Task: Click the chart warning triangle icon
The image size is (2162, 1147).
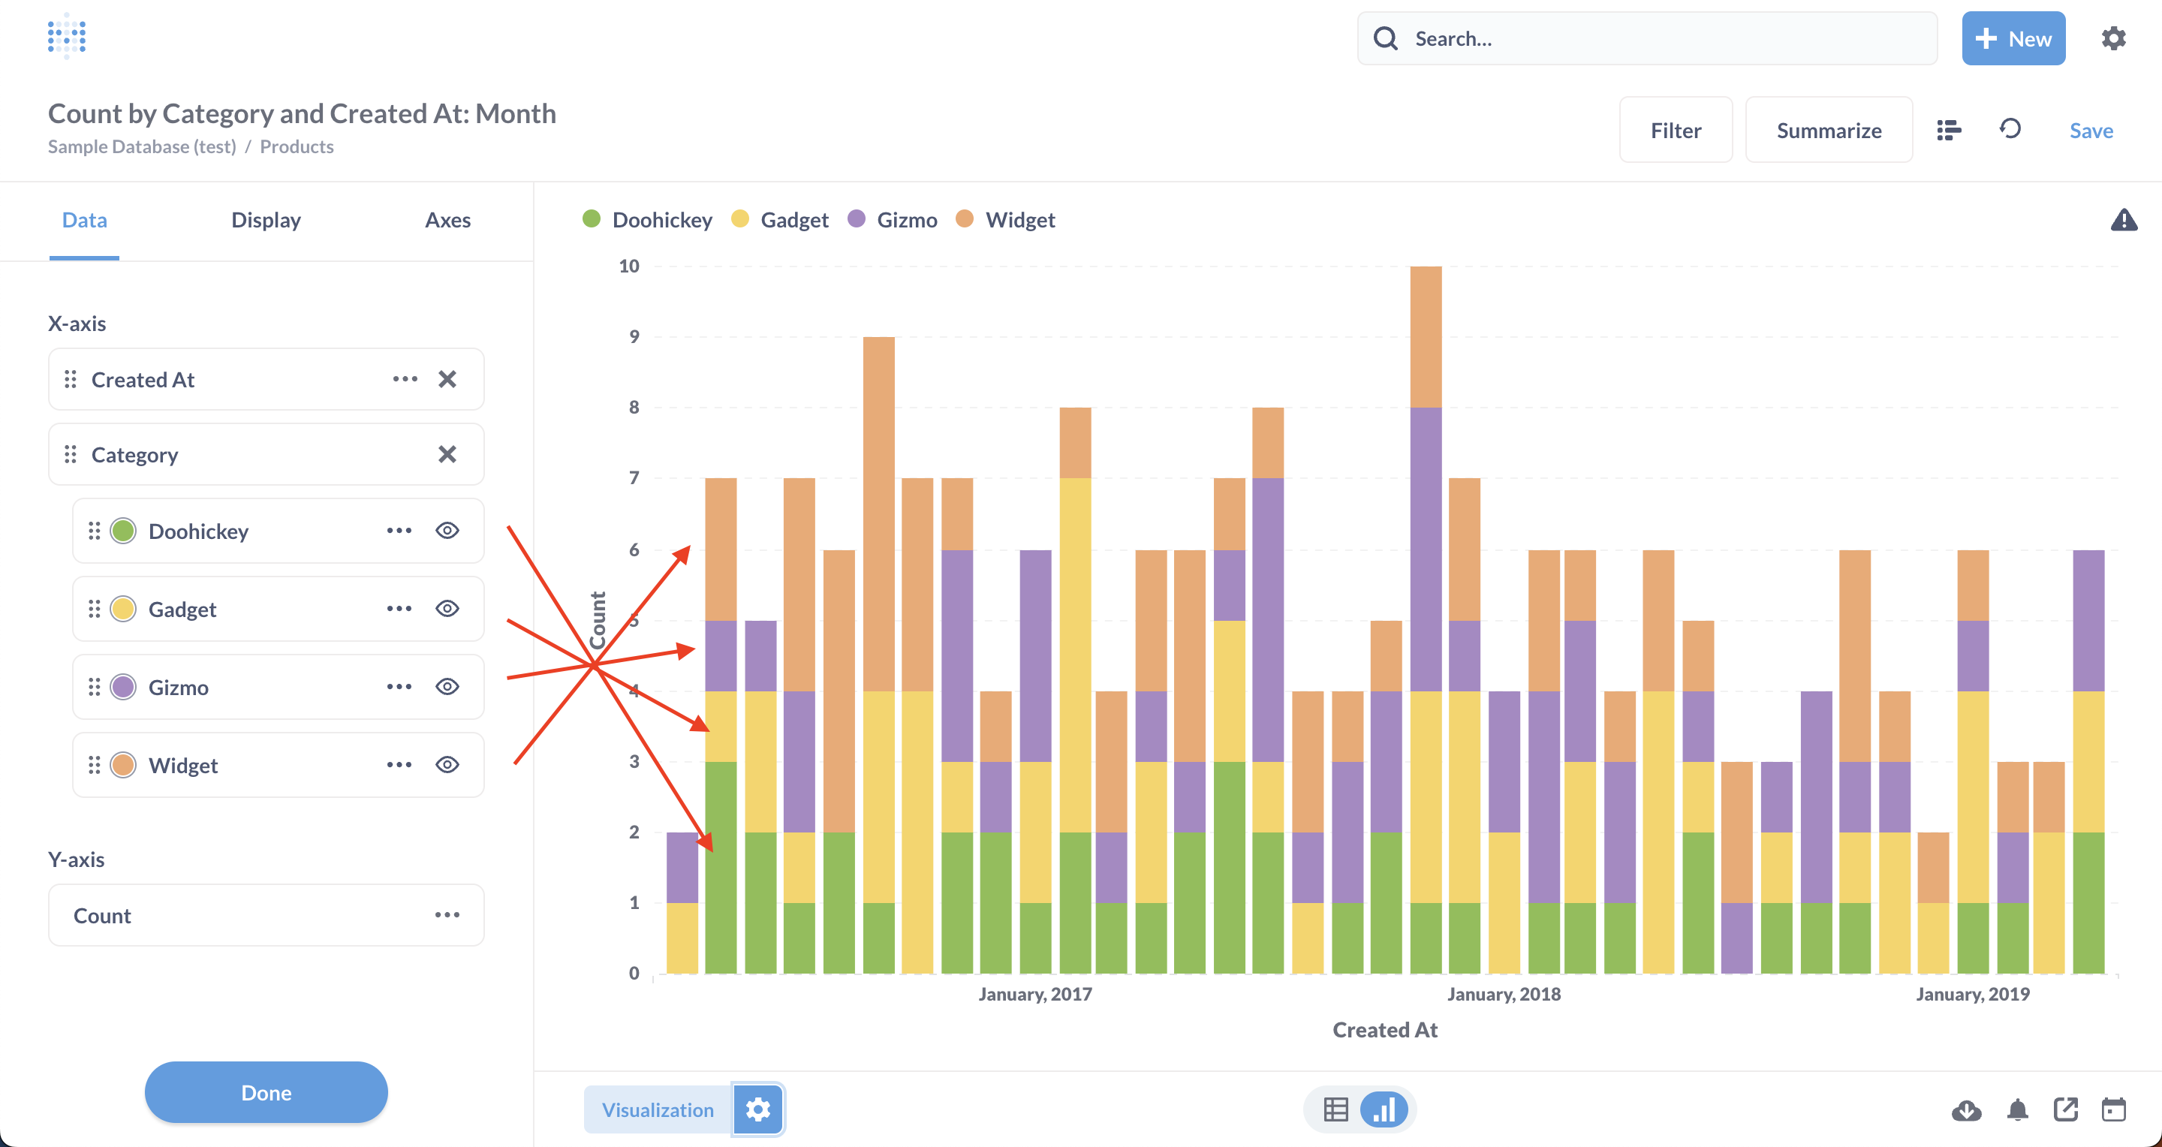Action: (2124, 221)
